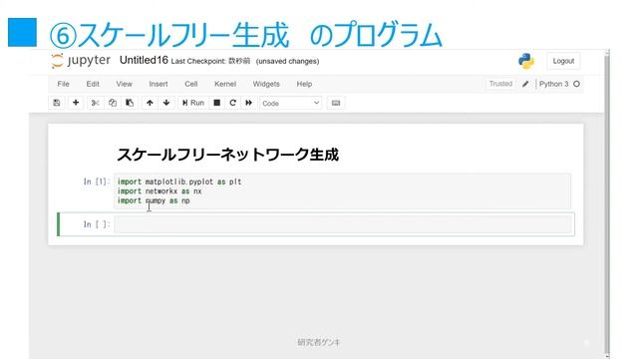Click into the empty code cell
Screen dimensions: 638x359
click(x=343, y=224)
